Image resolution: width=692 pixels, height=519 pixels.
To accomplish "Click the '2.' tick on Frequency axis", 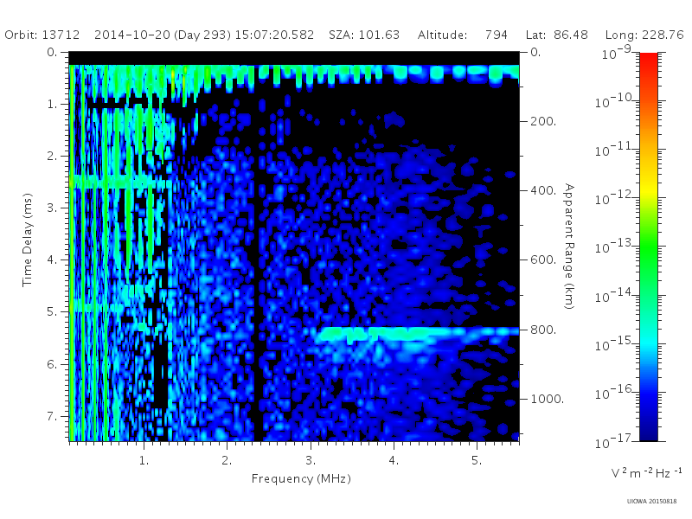I will coord(227,461).
